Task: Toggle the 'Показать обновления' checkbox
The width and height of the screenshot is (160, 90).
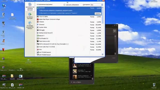Action: click(64, 5)
